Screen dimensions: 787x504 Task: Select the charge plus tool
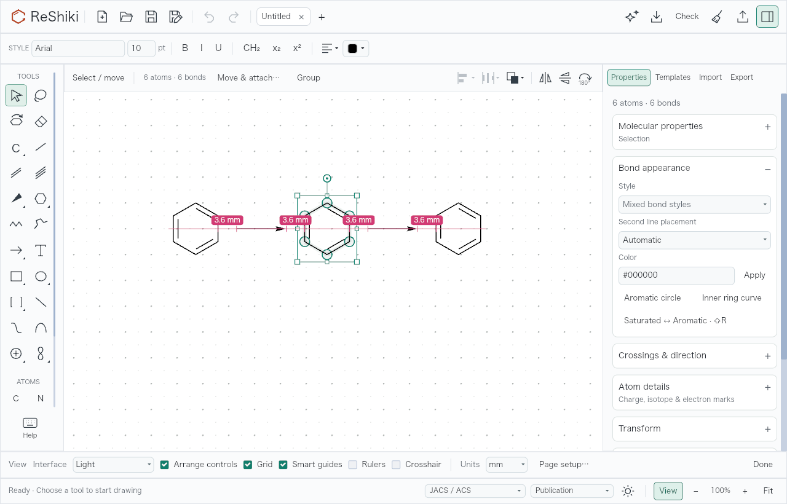pos(16,353)
